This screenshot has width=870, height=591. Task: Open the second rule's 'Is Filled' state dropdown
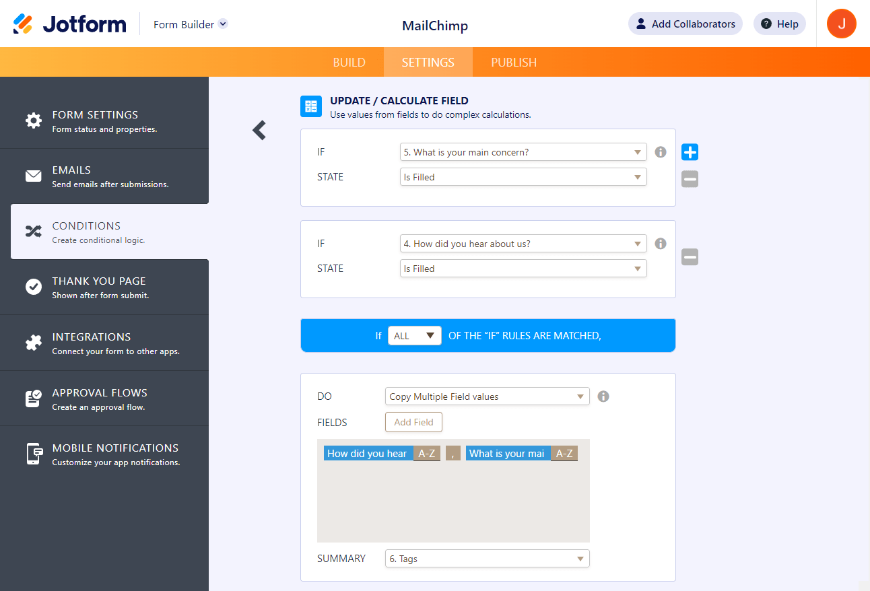[523, 269]
